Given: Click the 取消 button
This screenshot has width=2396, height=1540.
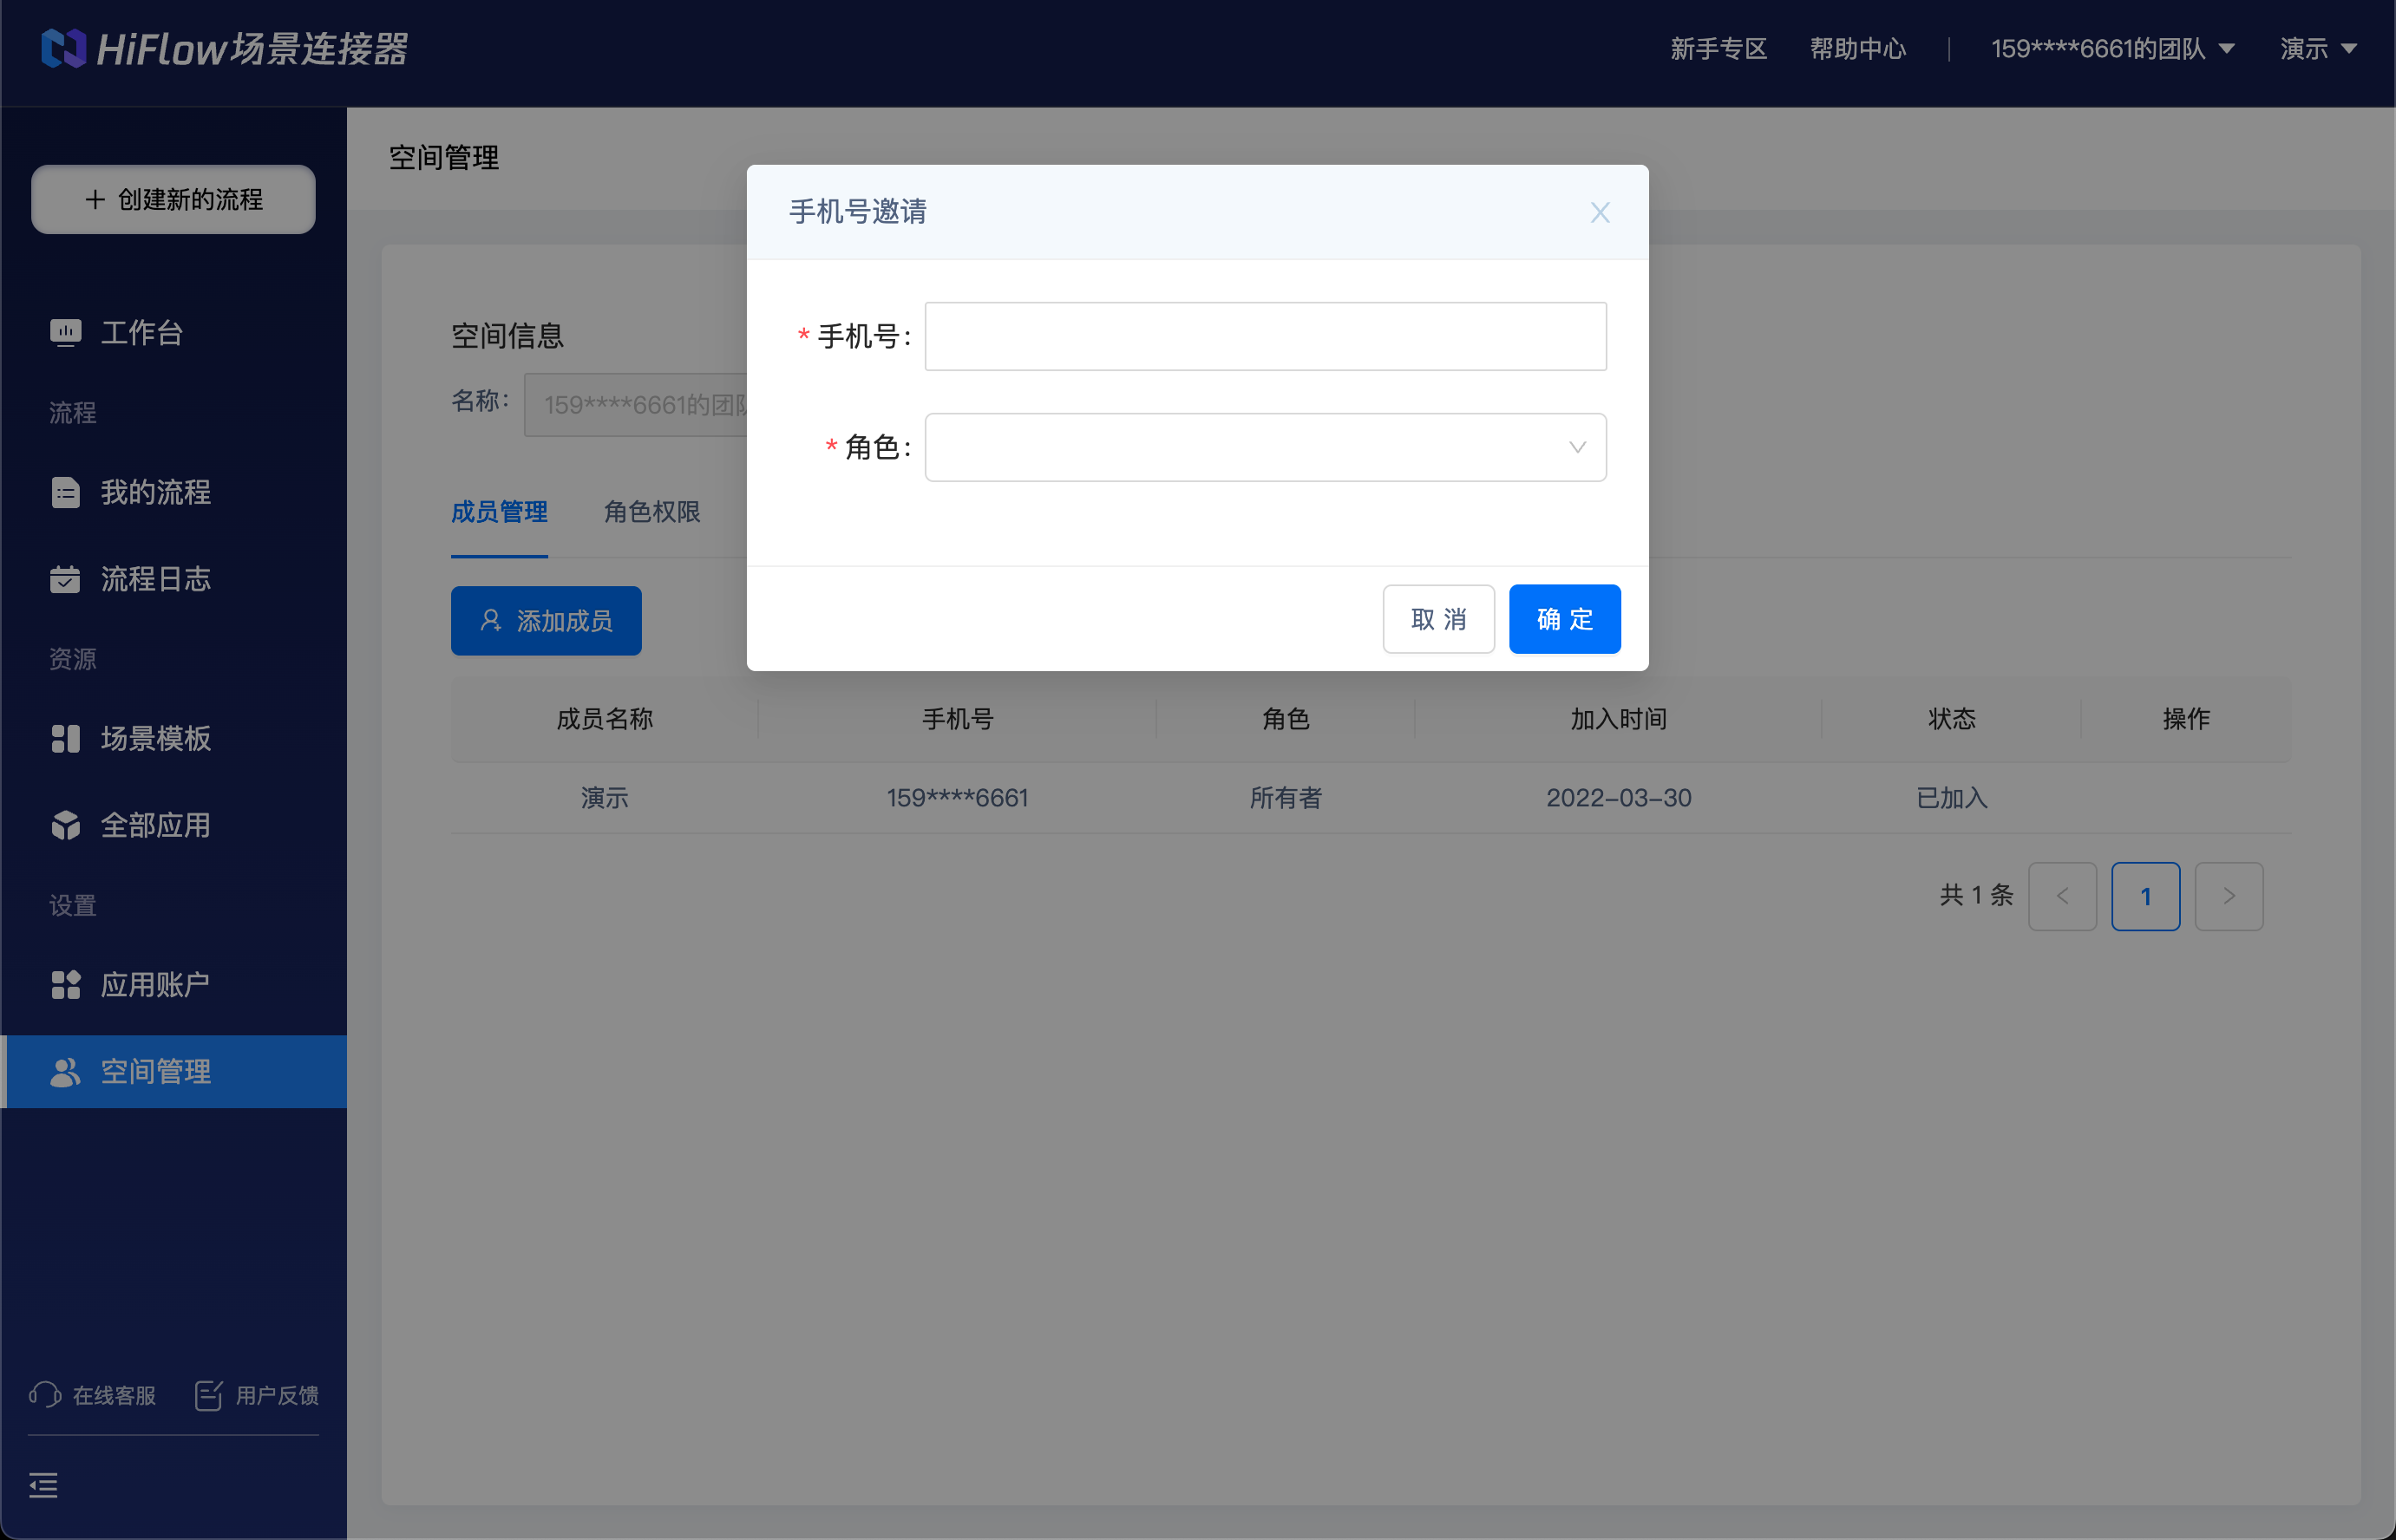Looking at the screenshot, I should [1438, 619].
